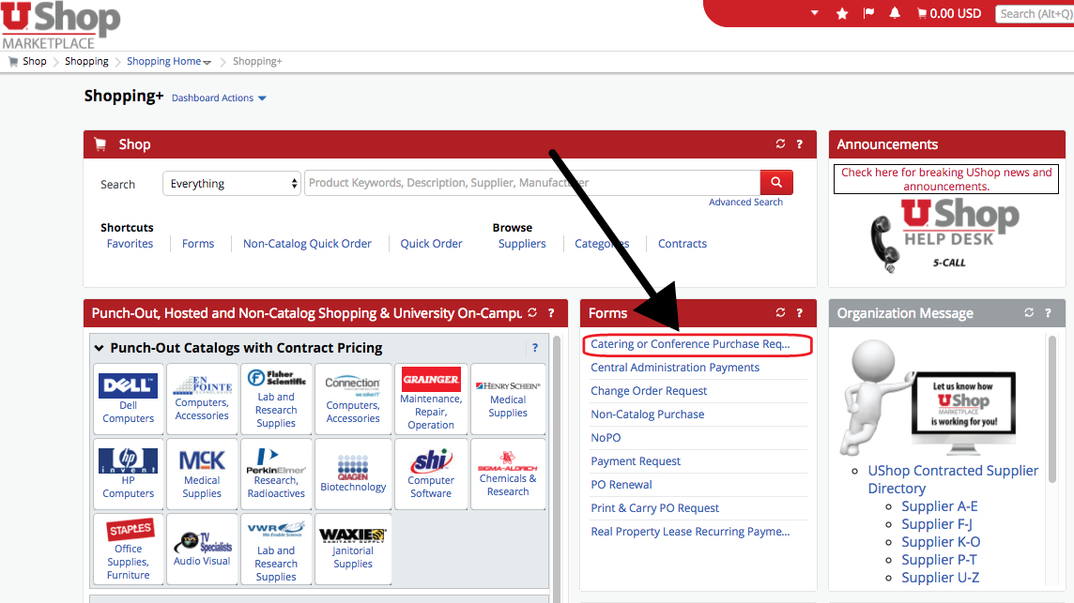This screenshot has height=603, width=1074.
Task: Open help for the Shop panel
Action: pyautogui.click(x=799, y=143)
